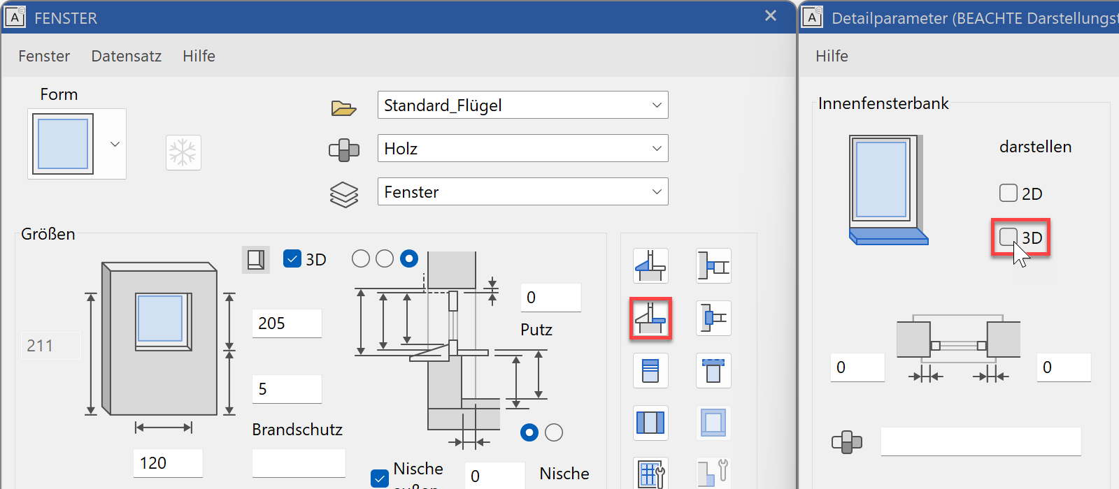Select the first radio button above section drawing
The image size is (1119, 489).
[361, 259]
